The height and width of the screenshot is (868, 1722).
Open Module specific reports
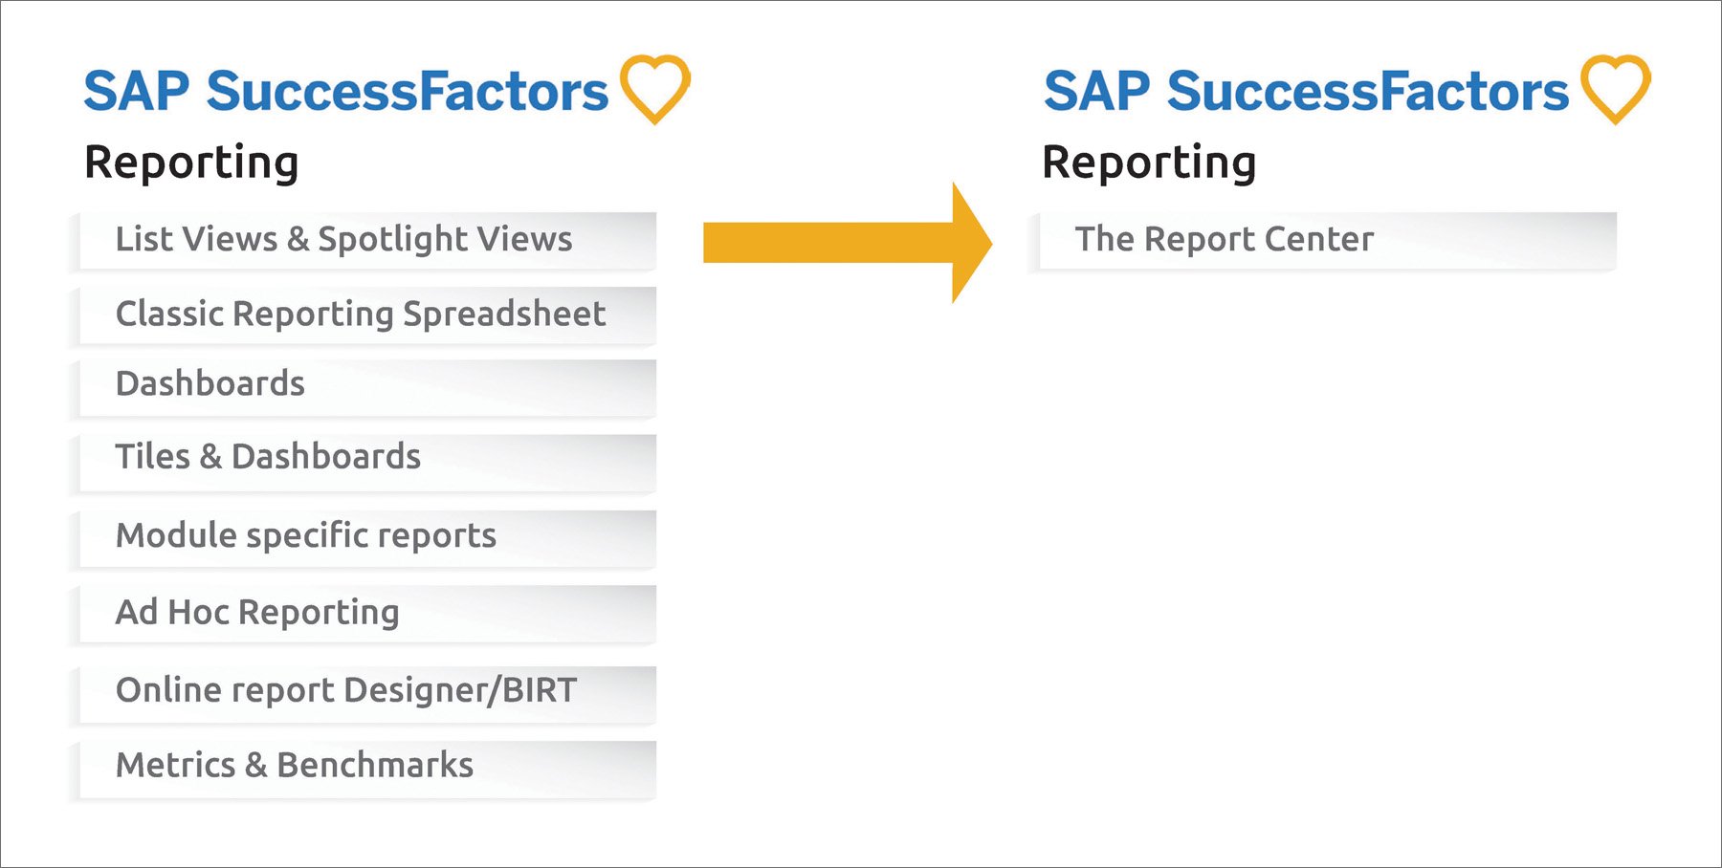(364, 540)
